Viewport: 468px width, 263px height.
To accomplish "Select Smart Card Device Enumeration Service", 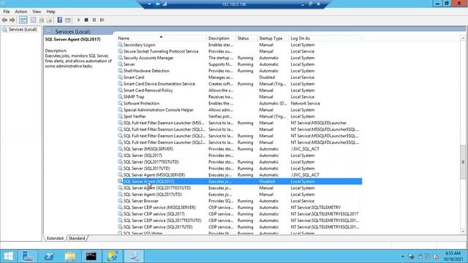I will pos(159,84).
